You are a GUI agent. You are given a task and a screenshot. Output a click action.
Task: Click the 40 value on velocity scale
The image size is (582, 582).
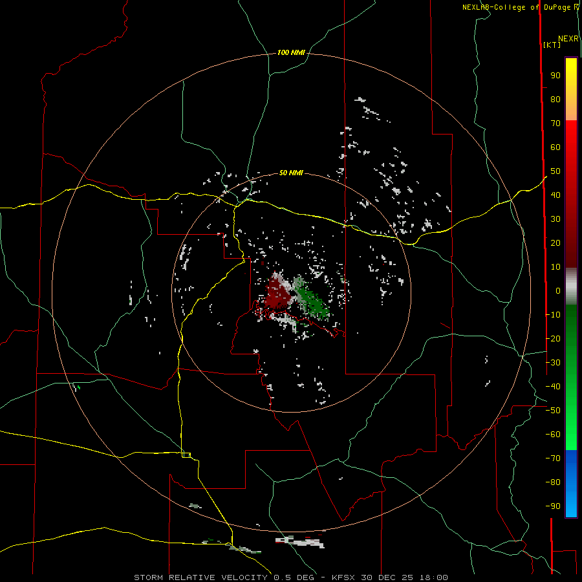(555, 195)
